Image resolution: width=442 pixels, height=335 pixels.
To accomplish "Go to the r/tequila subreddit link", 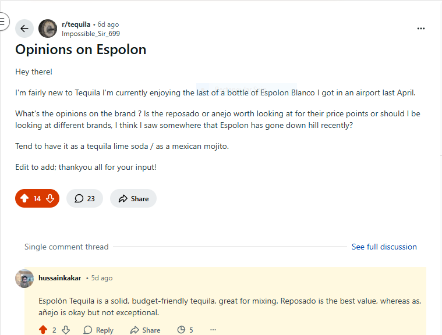I will click(x=76, y=24).
